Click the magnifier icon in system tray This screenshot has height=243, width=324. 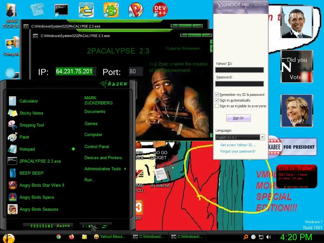(246, 237)
